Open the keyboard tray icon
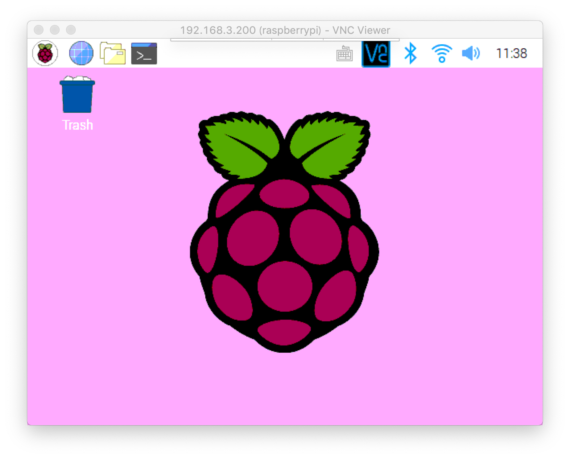 tap(344, 54)
